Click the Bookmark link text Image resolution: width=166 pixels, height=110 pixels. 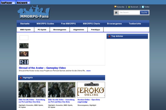134,7
